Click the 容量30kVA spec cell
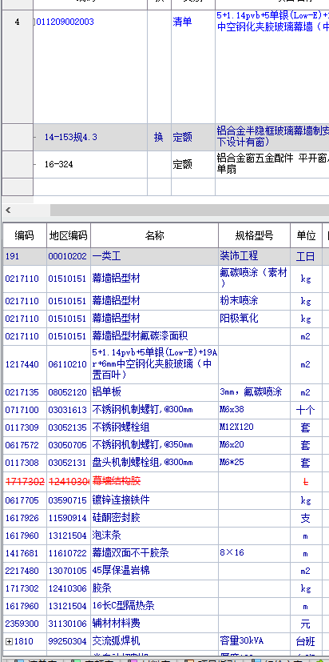The image size is (329, 662). (x=254, y=641)
